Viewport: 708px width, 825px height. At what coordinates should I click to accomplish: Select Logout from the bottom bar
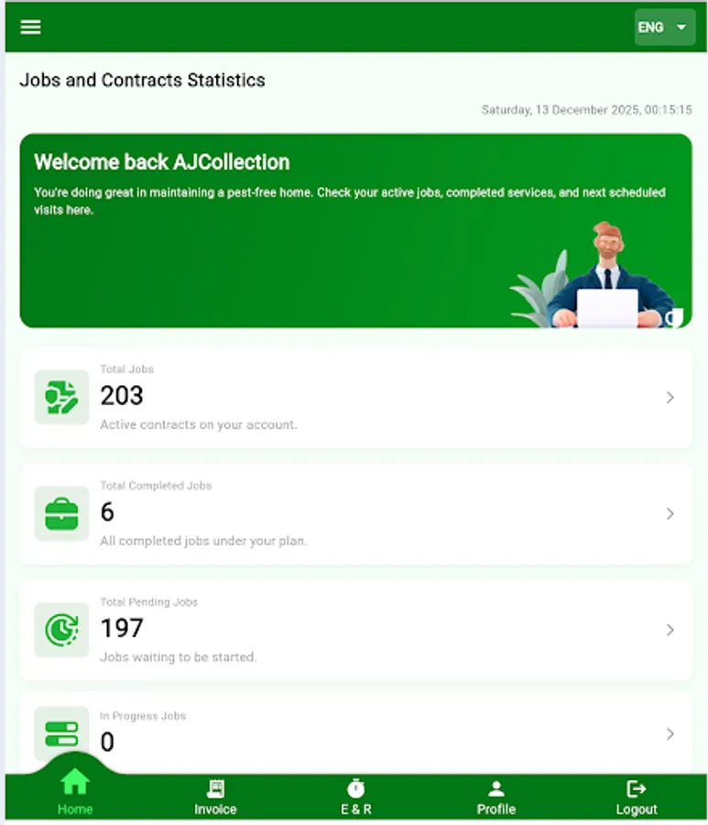[x=636, y=796]
